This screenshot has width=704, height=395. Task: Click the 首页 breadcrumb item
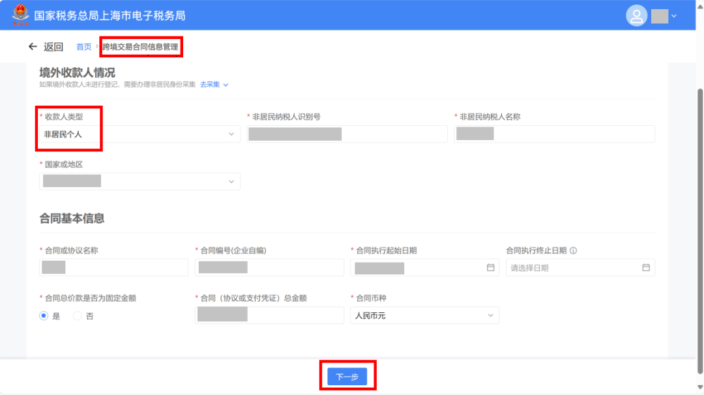pyautogui.click(x=83, y=46)
